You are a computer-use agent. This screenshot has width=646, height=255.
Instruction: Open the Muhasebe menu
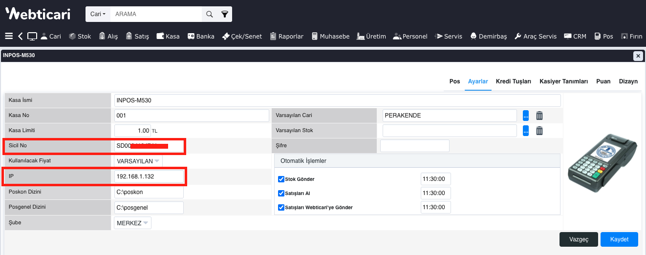(x=330, y=36)
